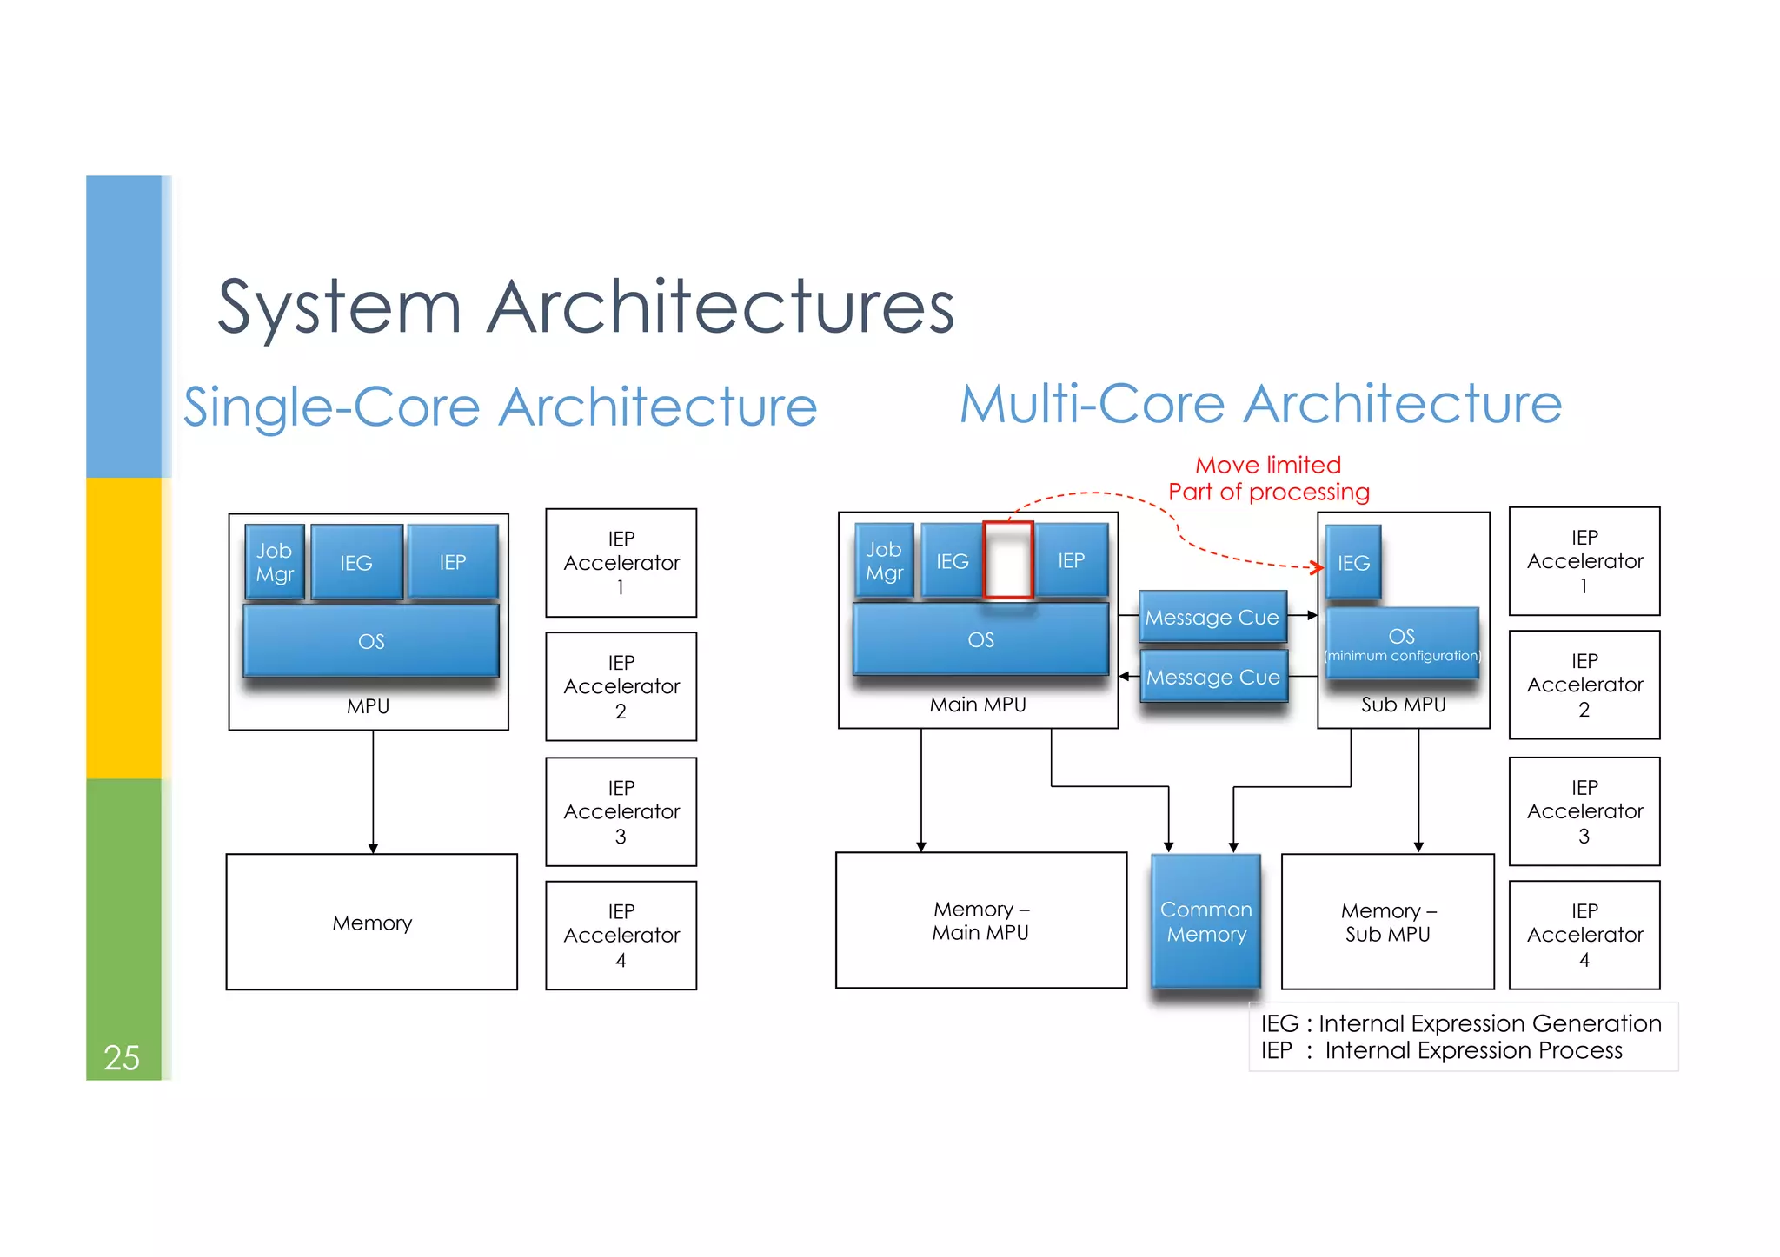The height and width of the screenshot is (1257, 1780).
Task: Click the Multi-Core Architecture heading
Action: tap(1260, 404)
